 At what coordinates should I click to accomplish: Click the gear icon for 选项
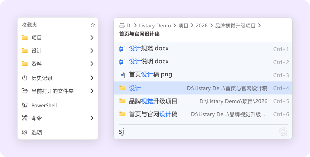click(25, 132)
